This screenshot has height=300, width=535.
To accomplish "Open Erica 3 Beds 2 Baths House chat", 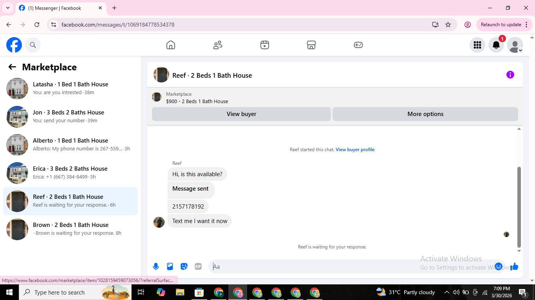I will pos(70,173).
